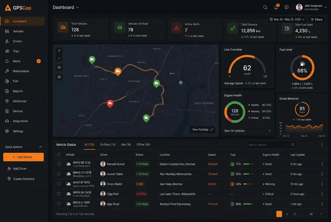Screen dimensions: 331x222
Task: Check the MH01 EF 9012 row checkbox
Action: click(59, 184)
